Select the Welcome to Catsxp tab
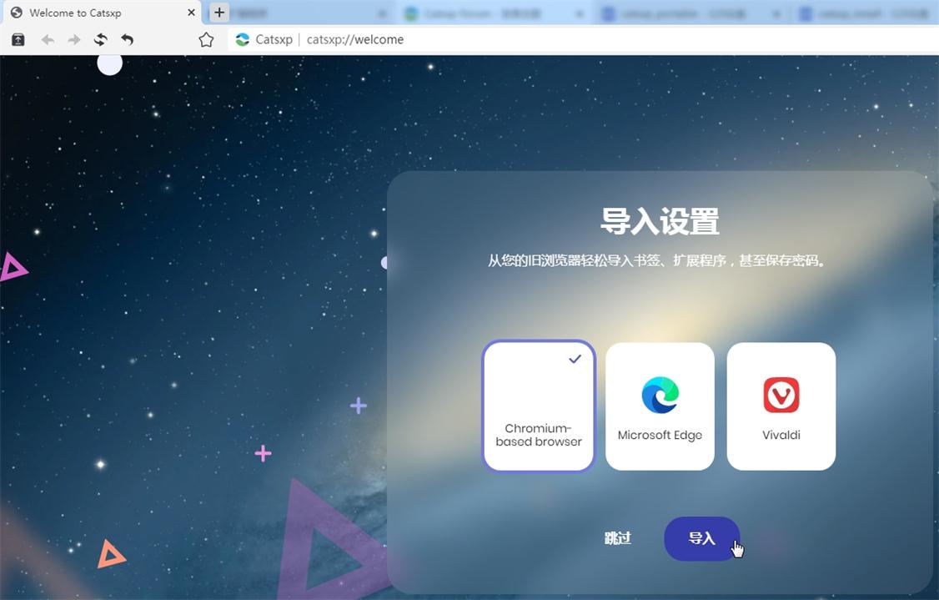 102,13
